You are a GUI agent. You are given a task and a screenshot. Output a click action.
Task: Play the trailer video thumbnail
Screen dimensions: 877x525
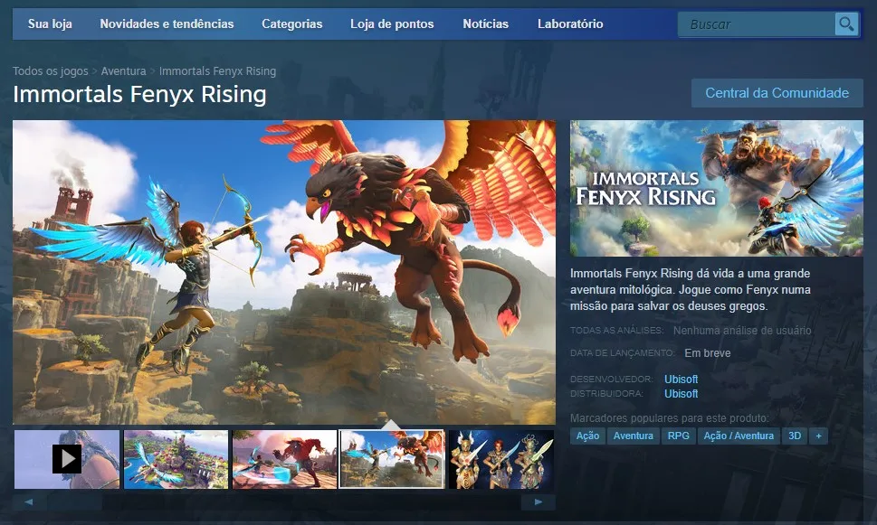[x=67, y=459]
